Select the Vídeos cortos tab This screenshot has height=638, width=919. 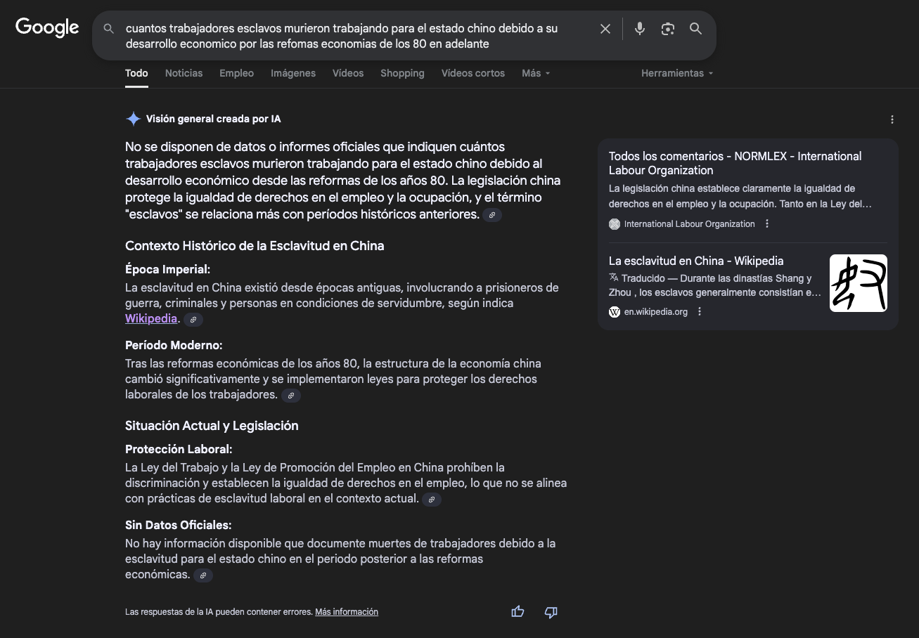pos(473,73)
